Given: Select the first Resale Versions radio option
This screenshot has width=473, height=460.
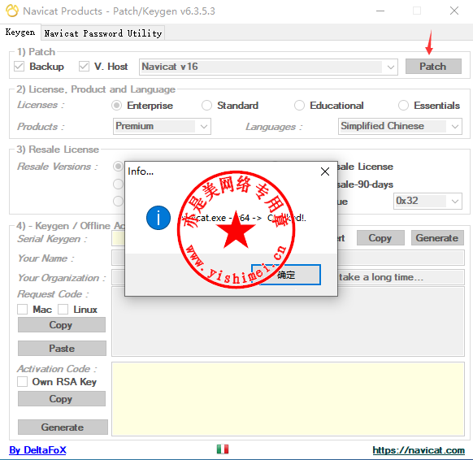Looking at the screenshot, I should pyautogui.click(x=119, y=167).
